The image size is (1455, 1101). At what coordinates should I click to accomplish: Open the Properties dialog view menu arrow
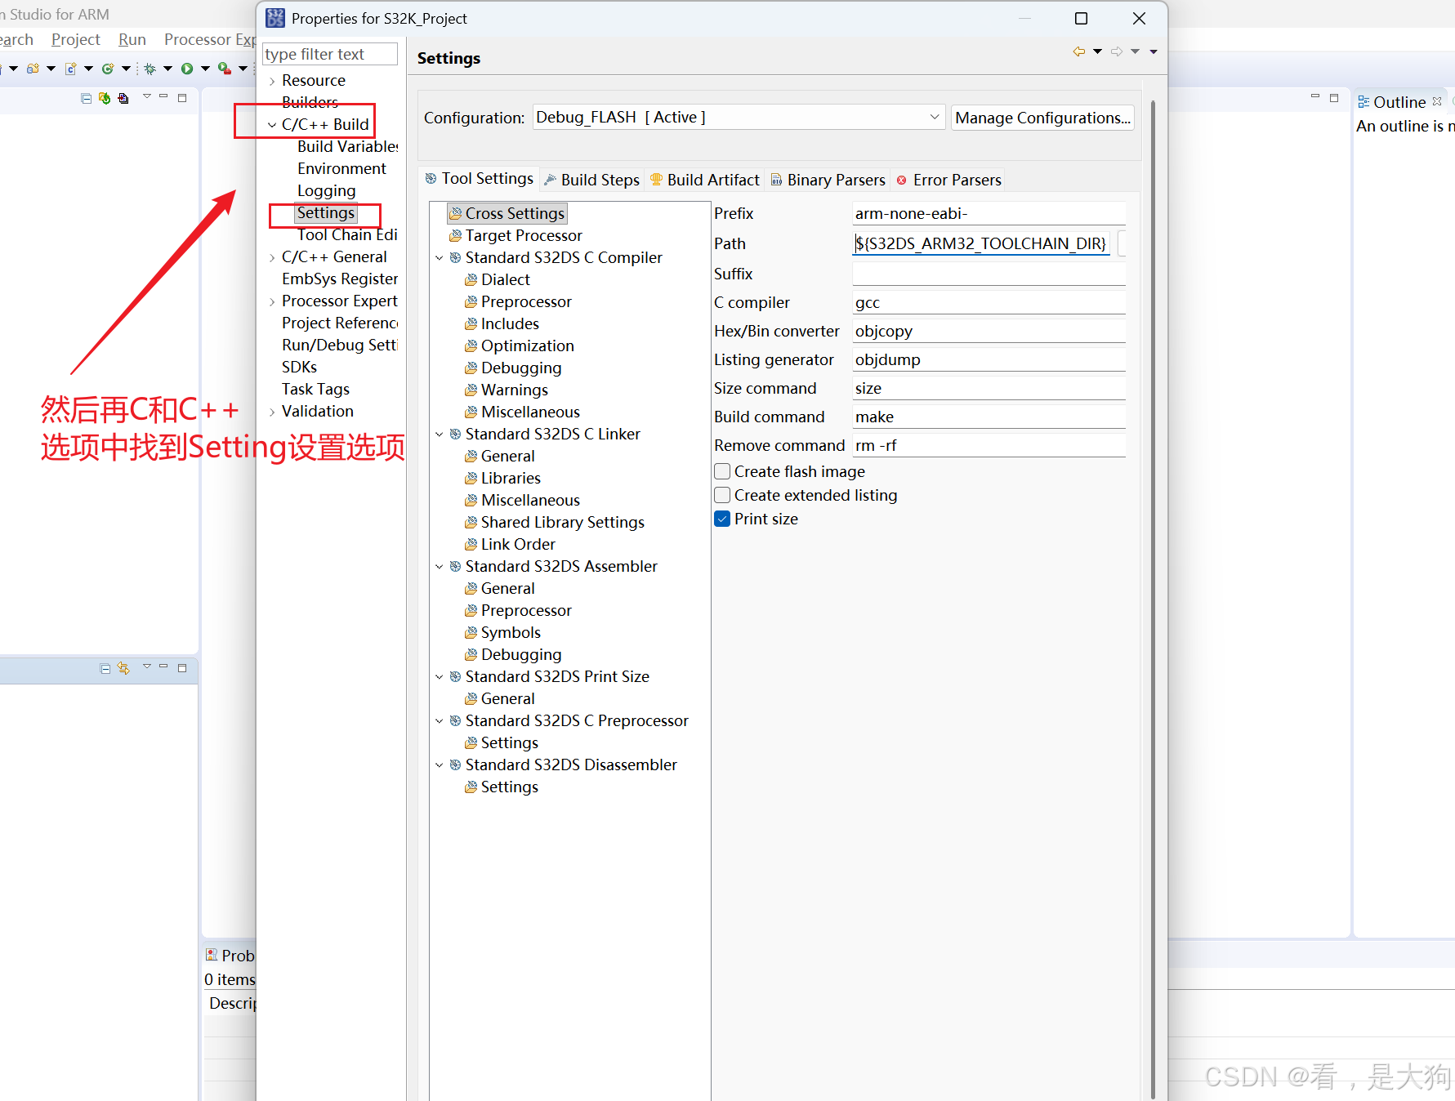click(1154, 51)
